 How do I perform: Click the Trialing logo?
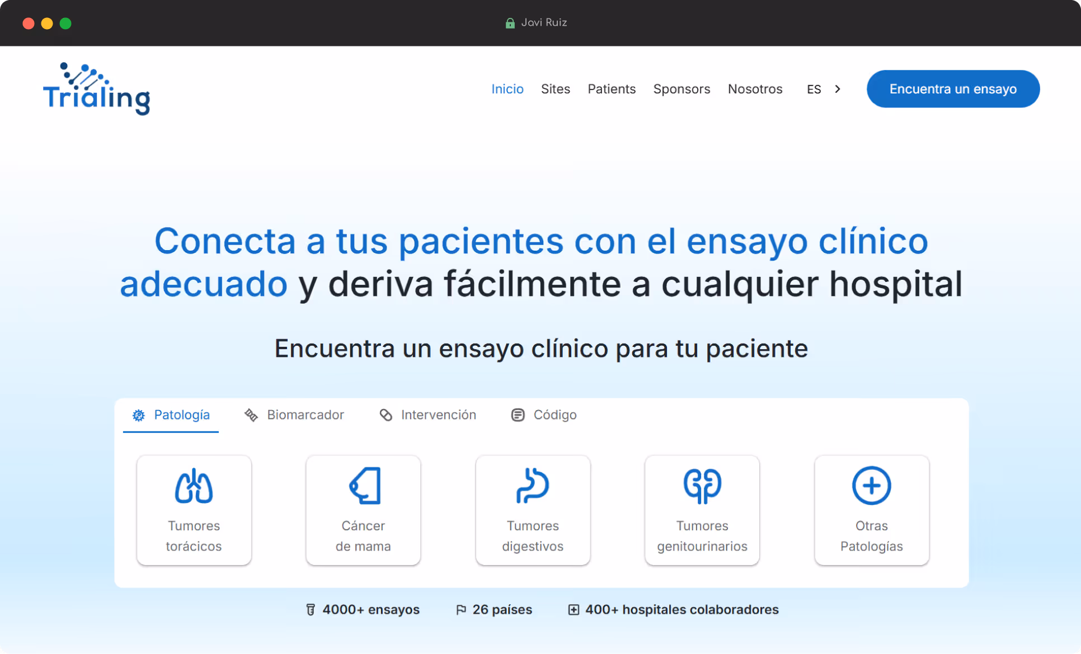pyautogui.click(x=97, y=90)
